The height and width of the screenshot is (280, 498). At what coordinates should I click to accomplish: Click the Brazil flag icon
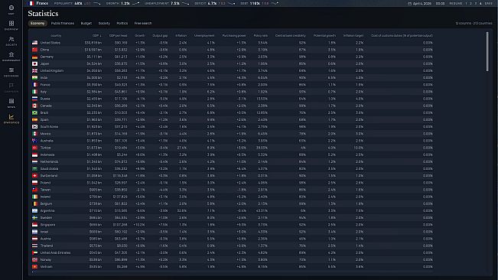tap(34, 112)
